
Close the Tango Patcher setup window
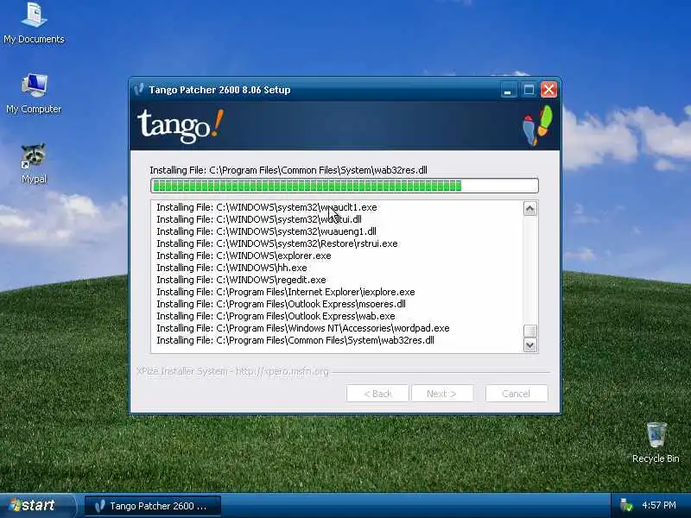point(548,90)
